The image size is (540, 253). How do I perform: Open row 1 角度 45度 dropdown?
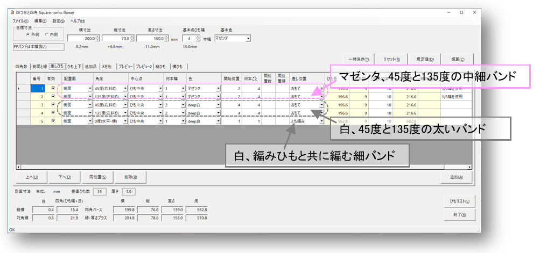125,89
